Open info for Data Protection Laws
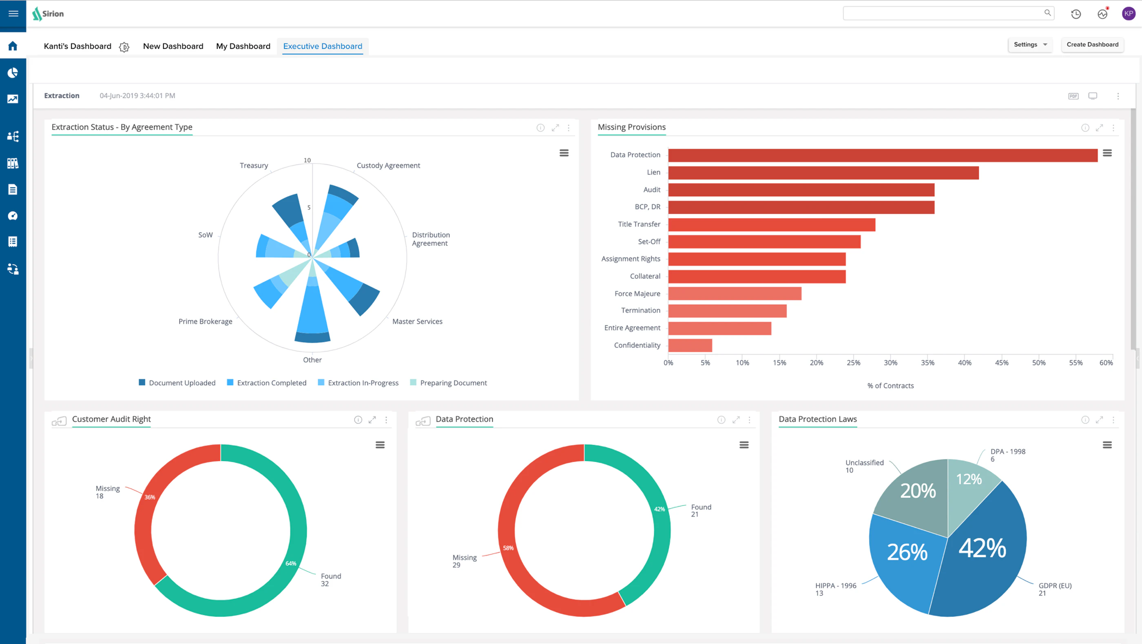 1085,420
